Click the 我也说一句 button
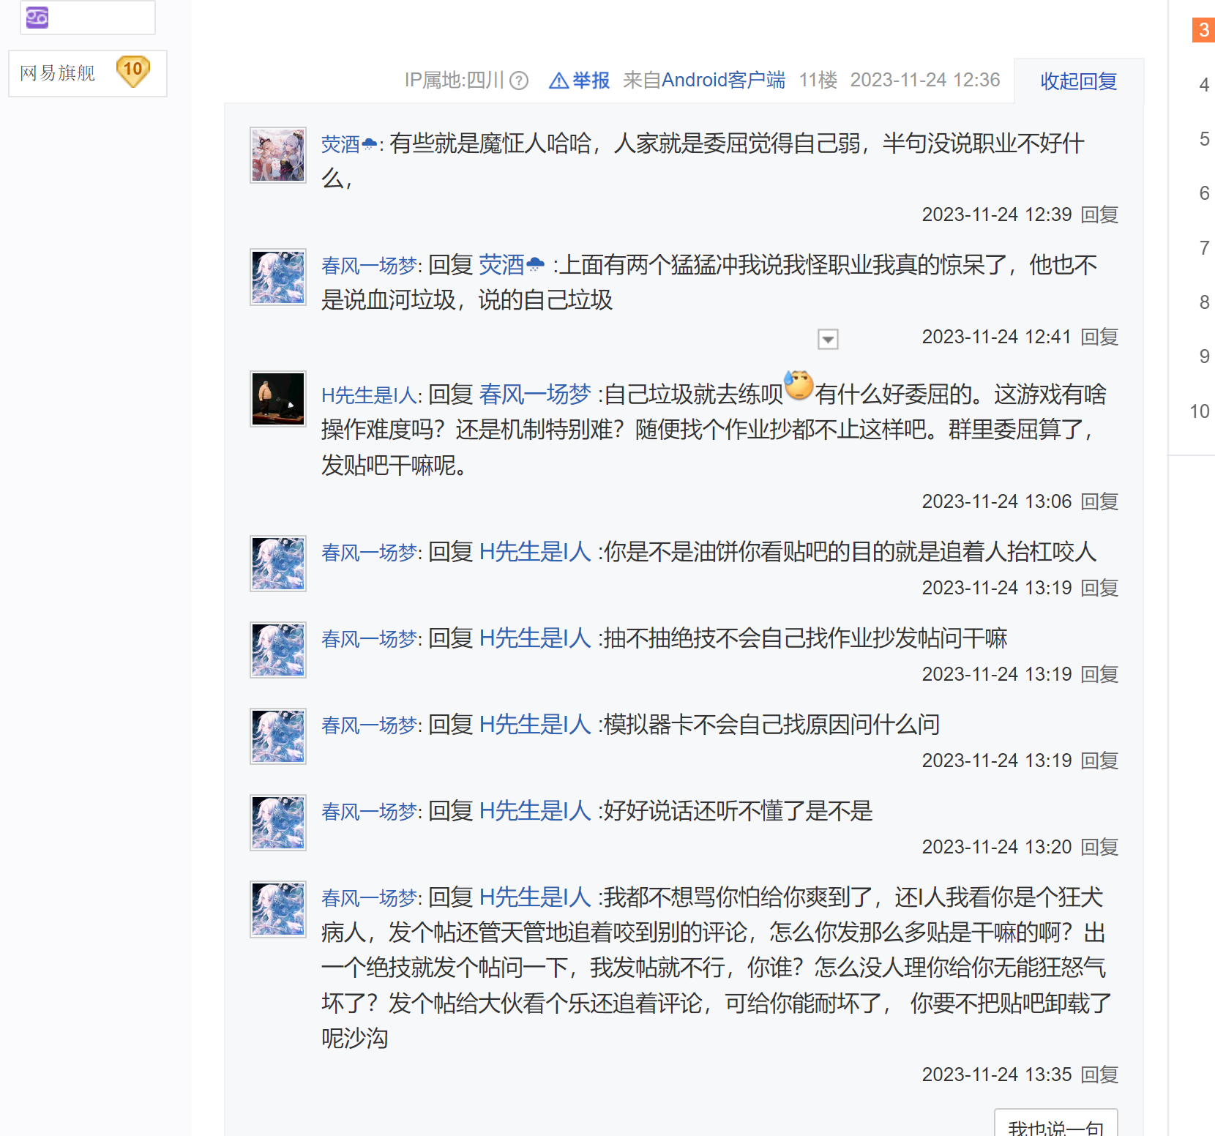Screen dimensions: 1215x1136 point(1055,1124)
